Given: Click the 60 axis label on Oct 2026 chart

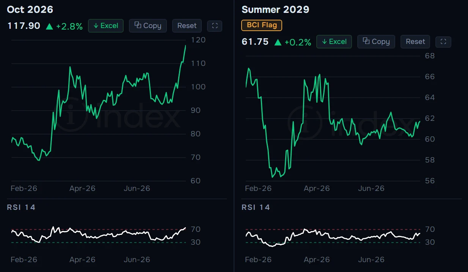Looking at the screenshot, I should coord(196,181).
